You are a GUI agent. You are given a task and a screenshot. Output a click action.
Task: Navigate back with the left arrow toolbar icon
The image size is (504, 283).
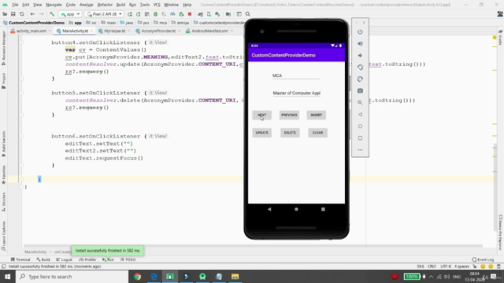tap(32, 14)
